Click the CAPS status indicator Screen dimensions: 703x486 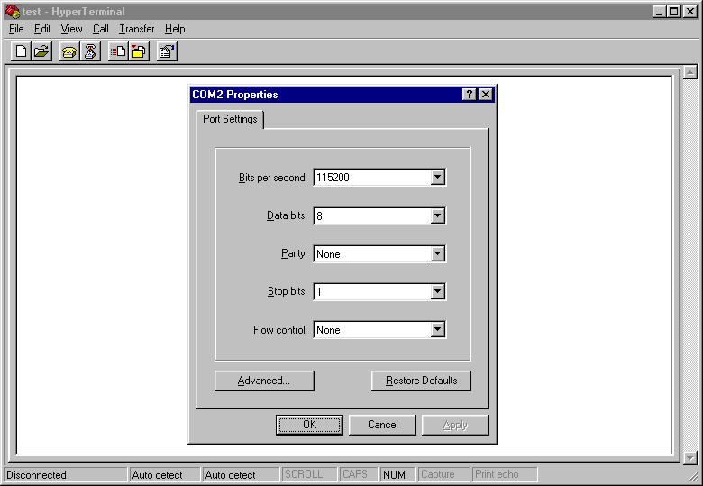click(x=359, y=475)
